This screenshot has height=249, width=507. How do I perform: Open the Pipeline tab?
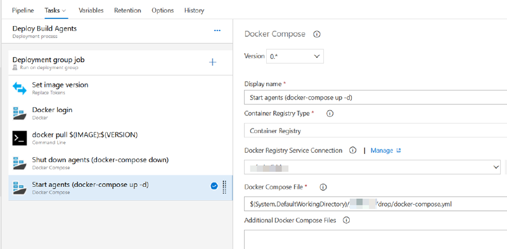click(x=23, y=10)
